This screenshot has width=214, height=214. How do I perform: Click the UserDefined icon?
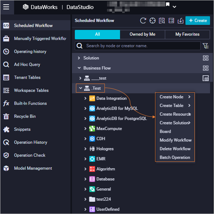click(92, 209)
